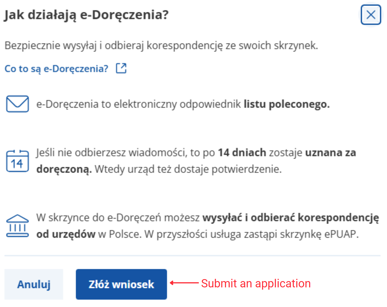
Task: Click the bold text "listu poleconego"
Action: [286, 104]
